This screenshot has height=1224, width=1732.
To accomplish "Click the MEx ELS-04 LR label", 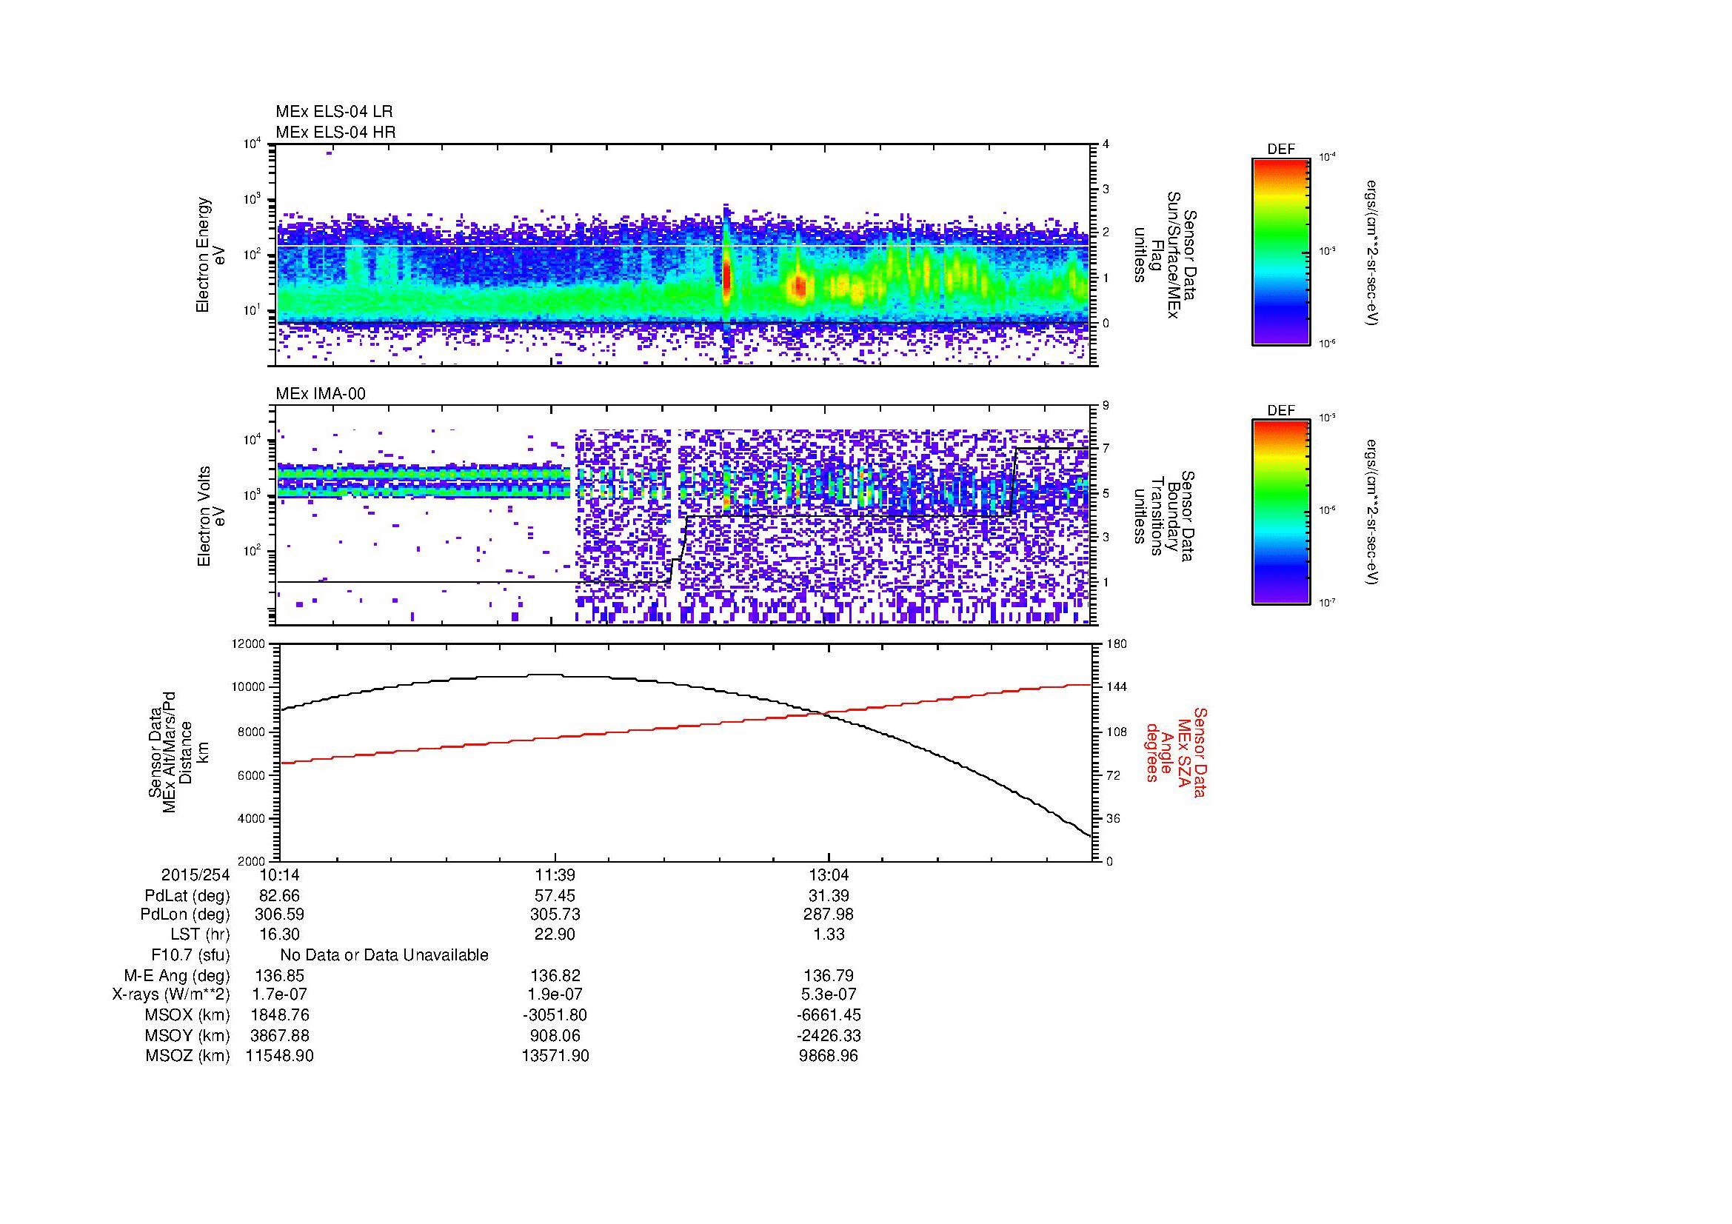I will click(x=334, y=112).
